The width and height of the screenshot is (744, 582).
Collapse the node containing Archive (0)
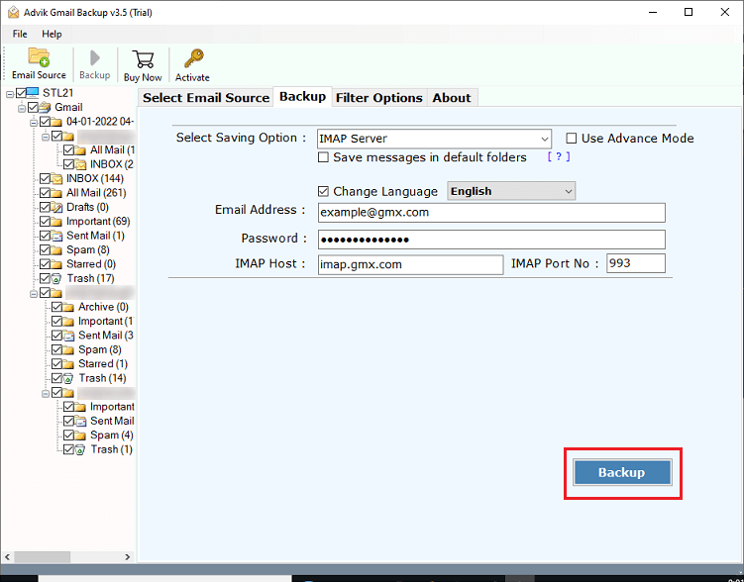pos(34,294)
